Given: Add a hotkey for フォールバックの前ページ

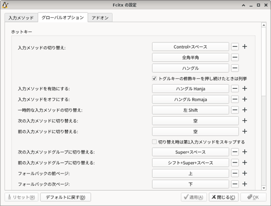Looking at the screenshot, I should [245, 173].
